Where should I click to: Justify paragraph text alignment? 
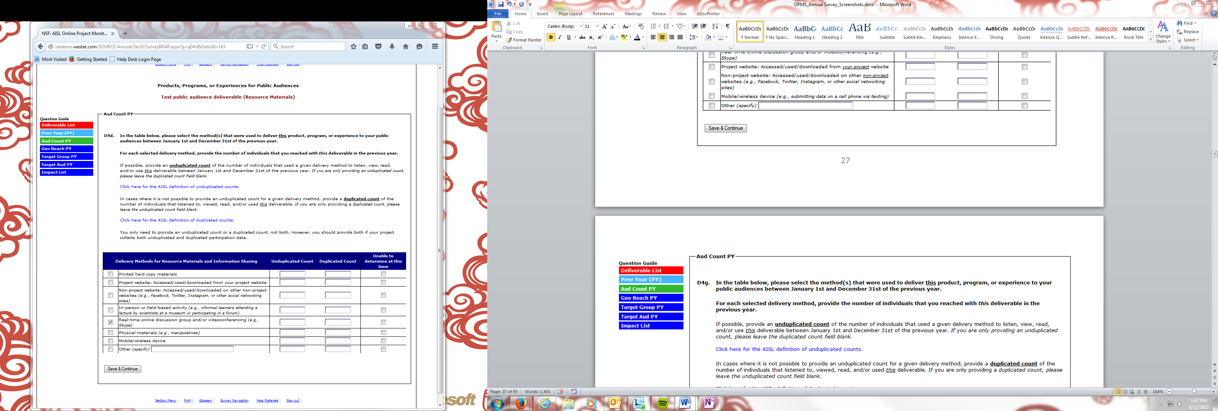click(680, 37)
